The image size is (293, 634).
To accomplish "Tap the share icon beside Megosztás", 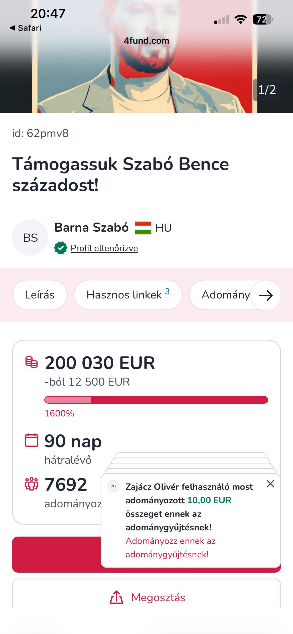I will 116,597.
